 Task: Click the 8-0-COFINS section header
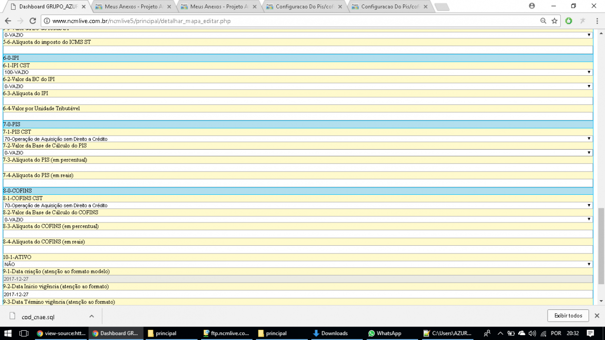(x=298, y=191)
